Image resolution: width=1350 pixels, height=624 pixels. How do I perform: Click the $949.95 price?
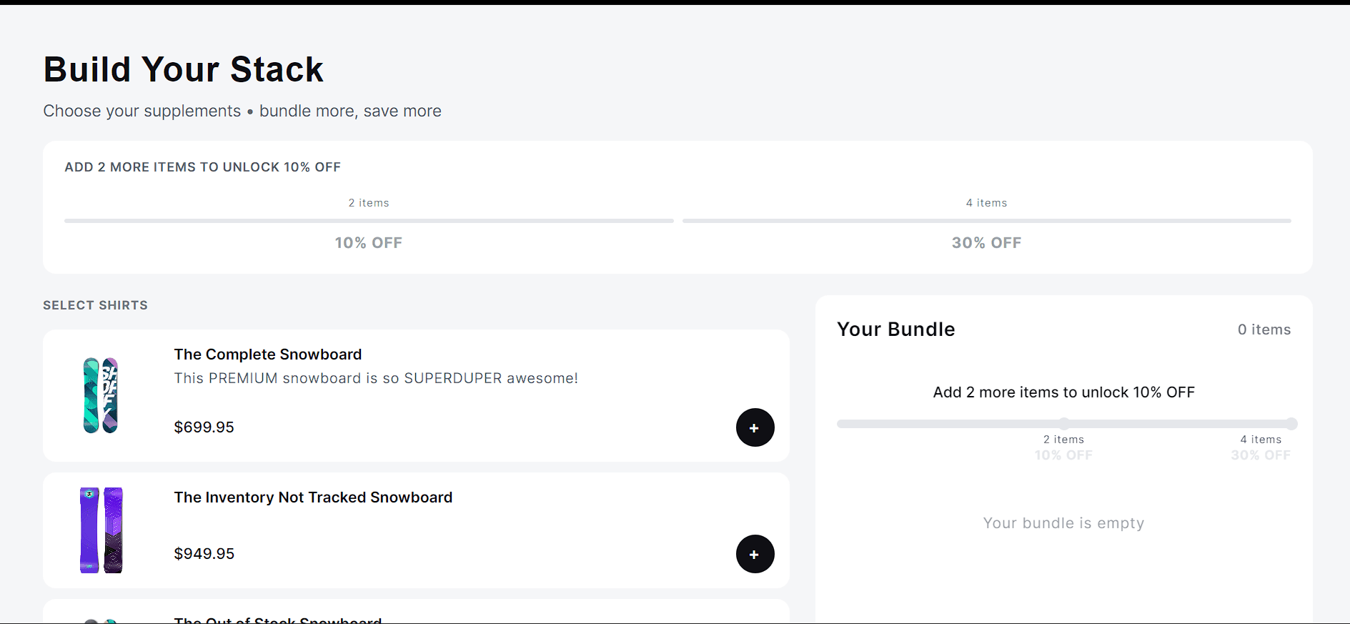click(x=204, y=554)
